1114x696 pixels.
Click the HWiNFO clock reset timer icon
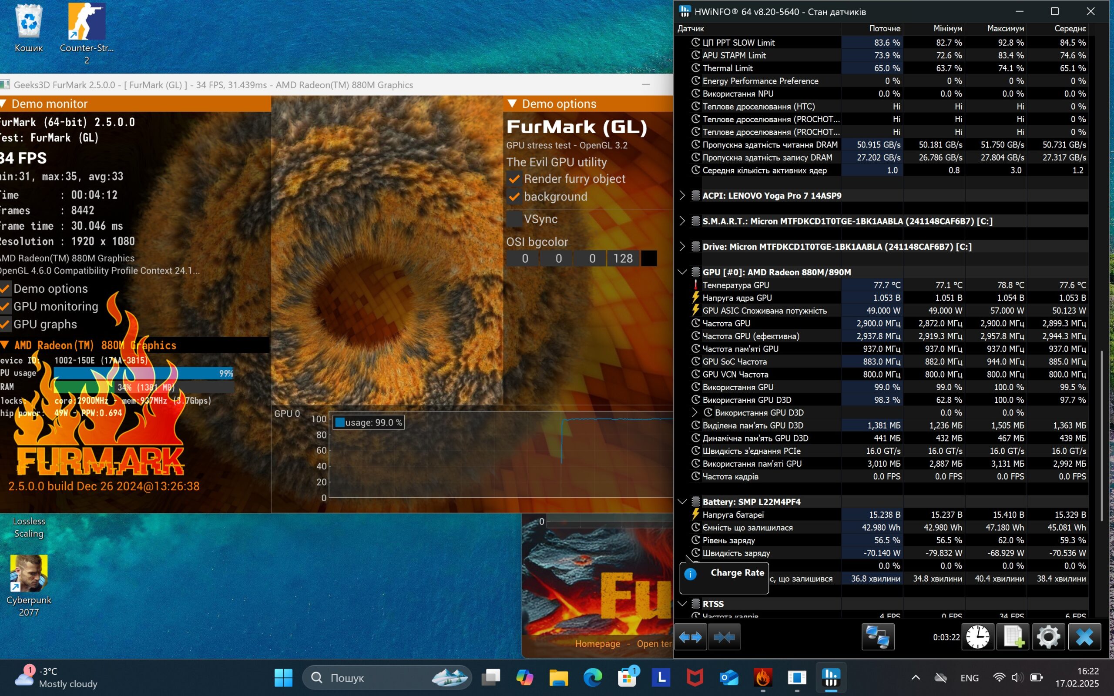coord(977,637)
